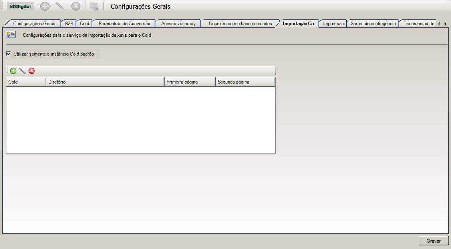The height and width of the screenshot is (249, 451).
Task: Click the Configurações Gerais title text
Action: tap(140, 6)
